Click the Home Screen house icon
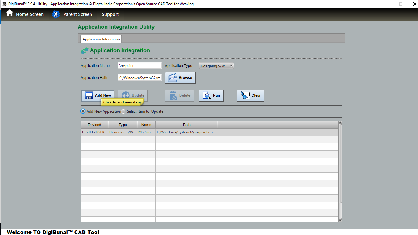418x235 pixels. (10, 13)
